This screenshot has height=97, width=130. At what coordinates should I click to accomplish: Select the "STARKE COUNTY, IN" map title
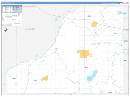8,3
